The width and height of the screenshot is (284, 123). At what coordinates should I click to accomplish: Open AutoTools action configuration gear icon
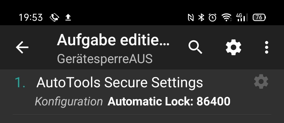click(x=261, y=81)
